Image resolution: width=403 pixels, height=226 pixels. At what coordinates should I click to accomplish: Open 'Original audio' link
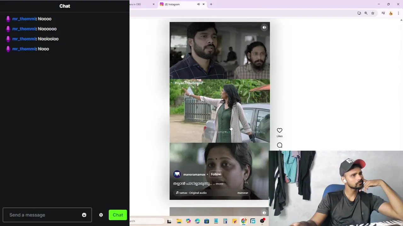[x=198, y=193]
